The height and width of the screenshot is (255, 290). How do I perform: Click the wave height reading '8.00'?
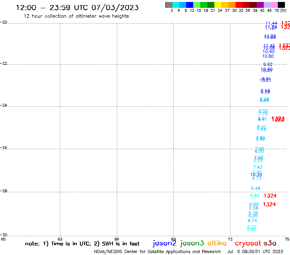[259, 151]
